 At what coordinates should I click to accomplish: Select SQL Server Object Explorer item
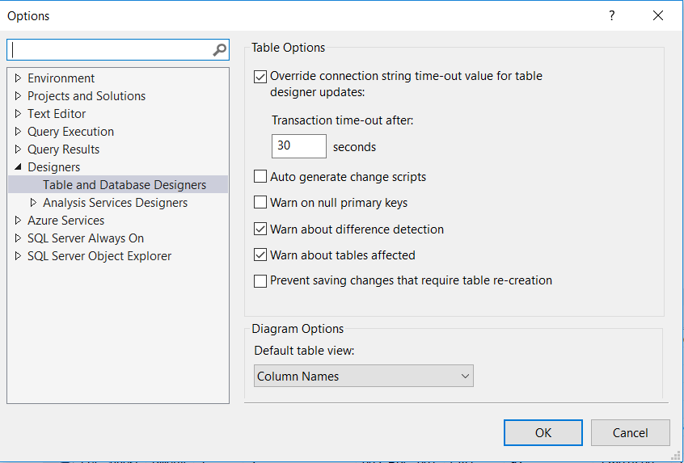(99, 256)
